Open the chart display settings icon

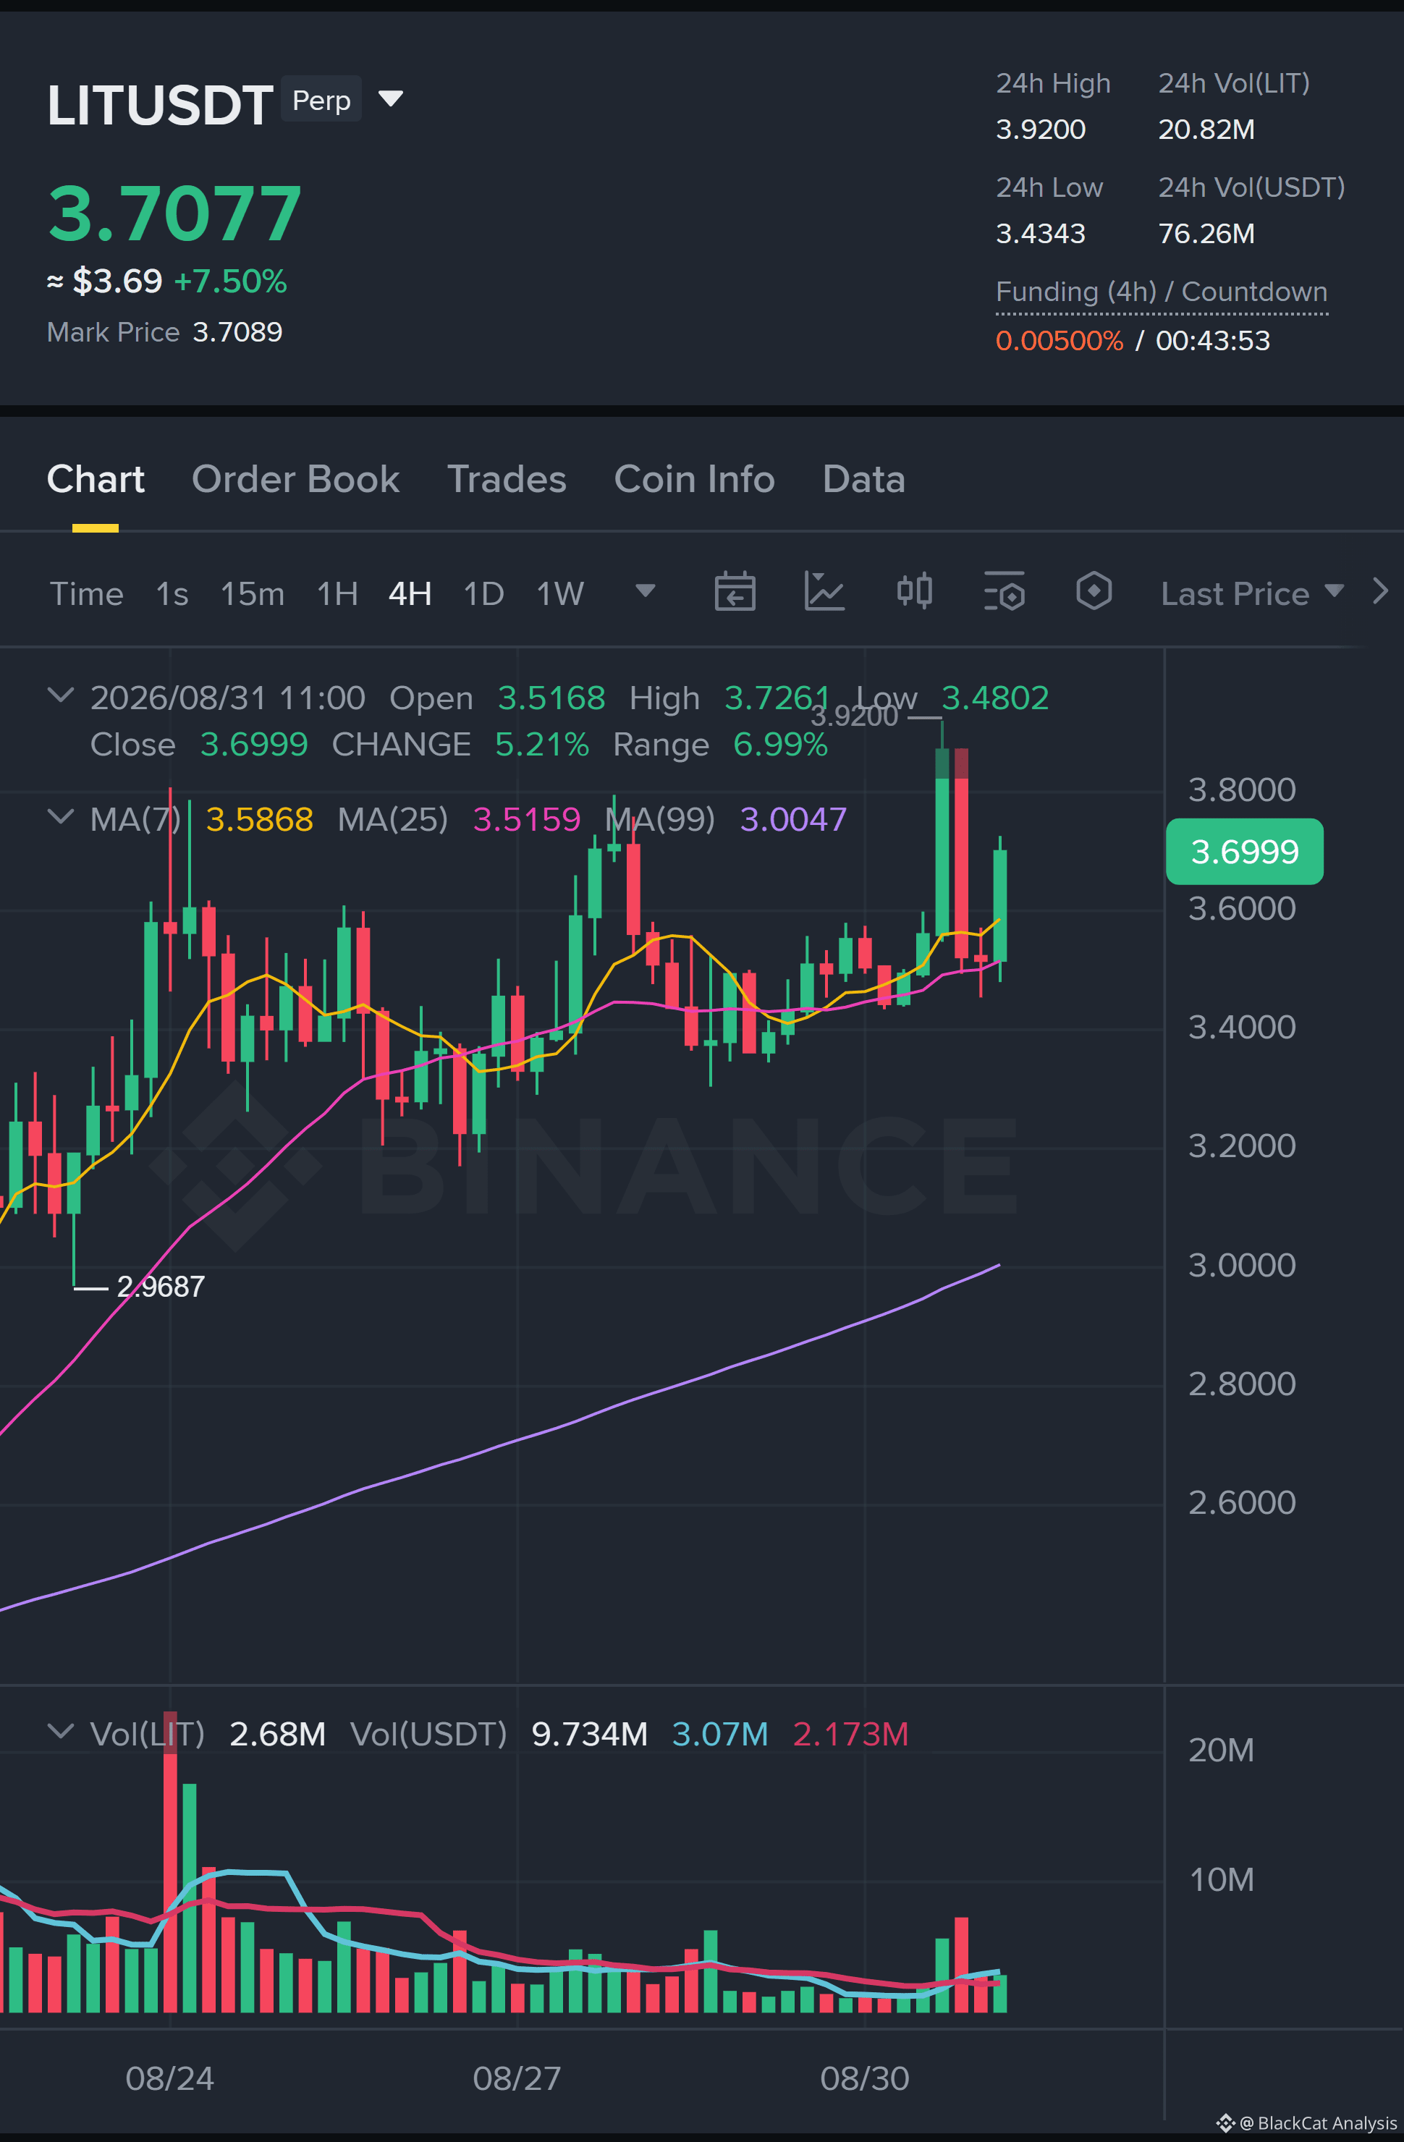point(1005,592)
